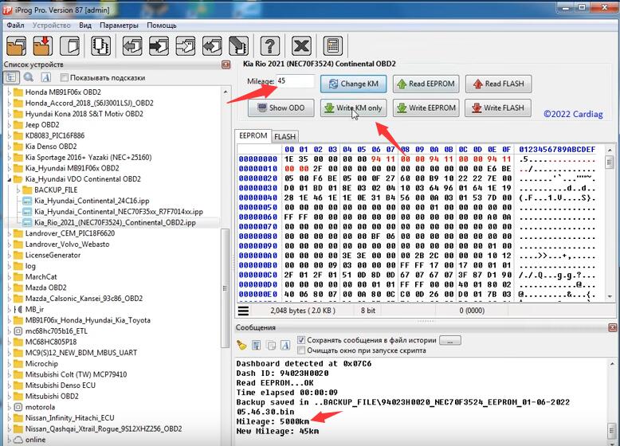This screenshot has width=620, height=446.
Task: Close the device list panel
Action: (226, 65)
